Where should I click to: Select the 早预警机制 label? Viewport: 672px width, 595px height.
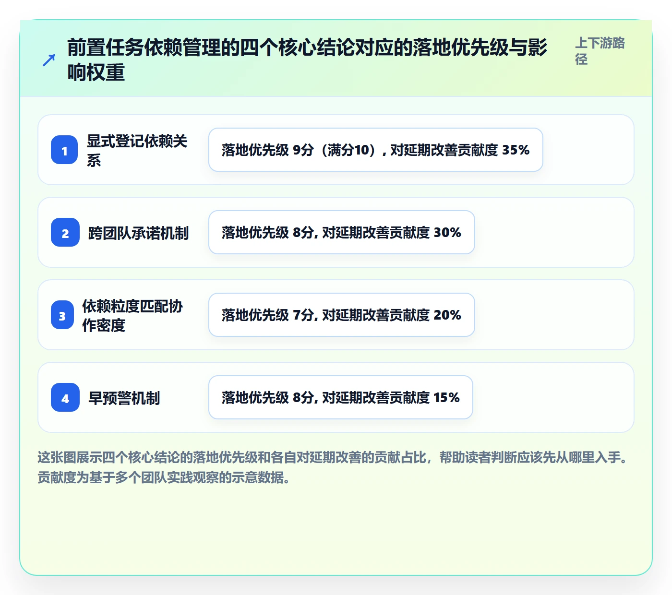point(124,398)
